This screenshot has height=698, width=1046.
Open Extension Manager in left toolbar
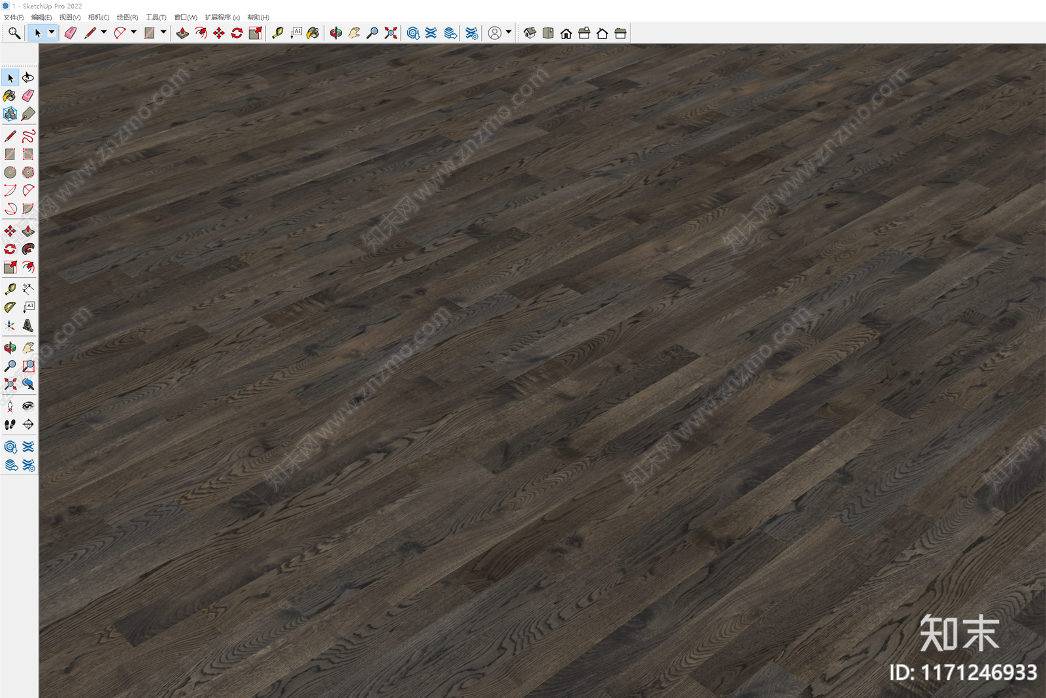pos(28,465)
